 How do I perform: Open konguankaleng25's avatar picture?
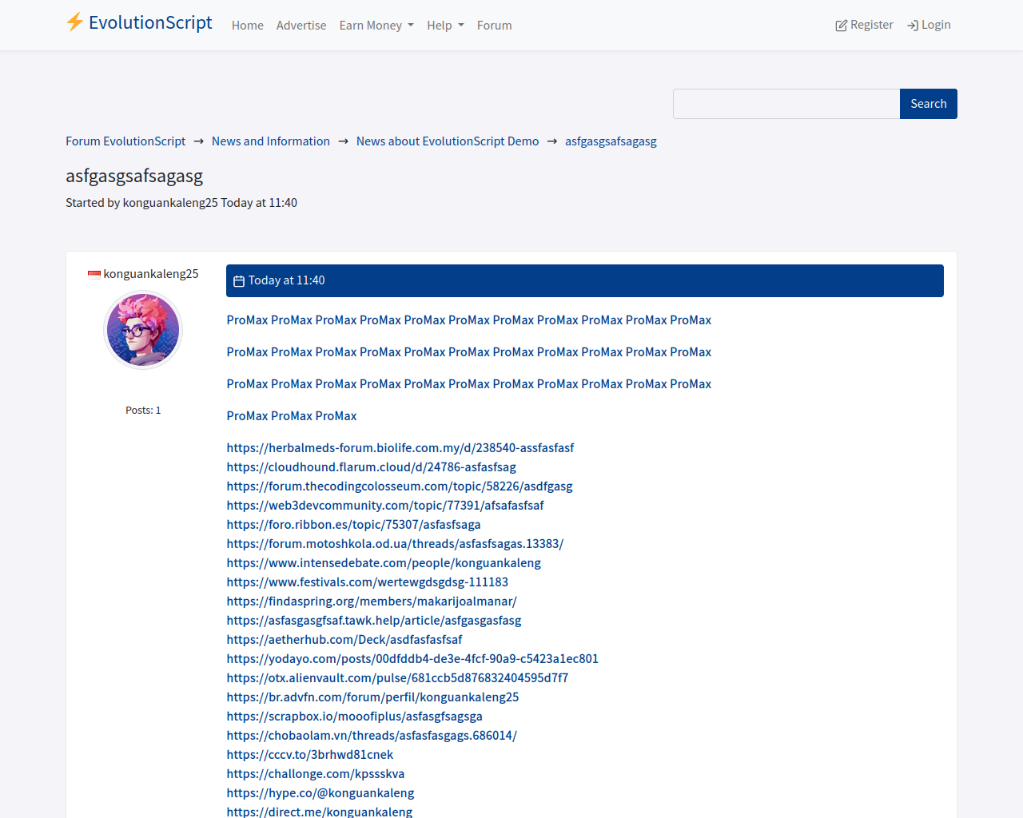143,330
